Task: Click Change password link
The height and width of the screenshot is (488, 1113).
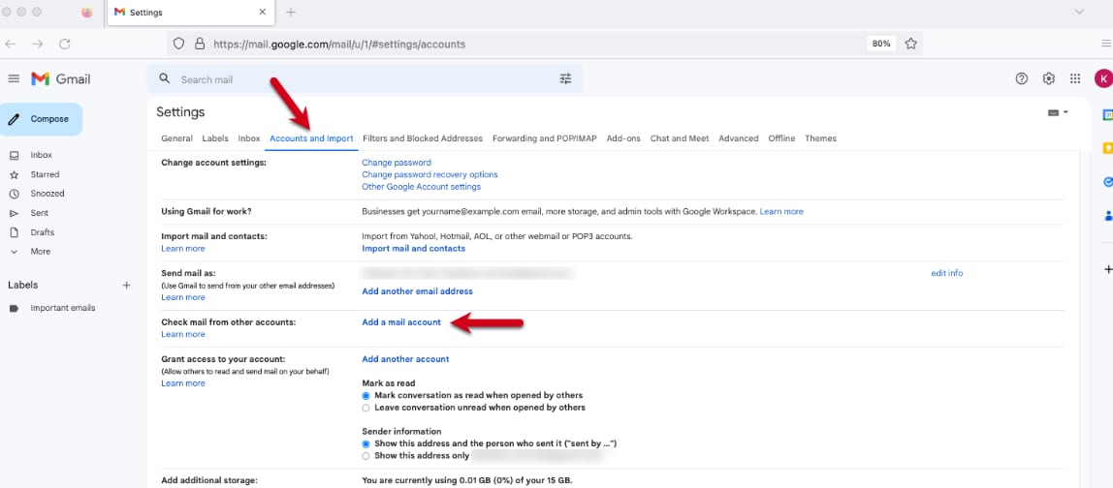Action: [397, 163]
